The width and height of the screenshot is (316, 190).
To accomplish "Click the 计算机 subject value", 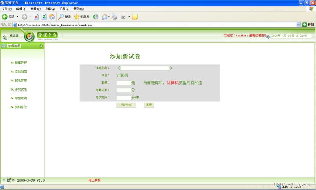I will coord(122,75).
